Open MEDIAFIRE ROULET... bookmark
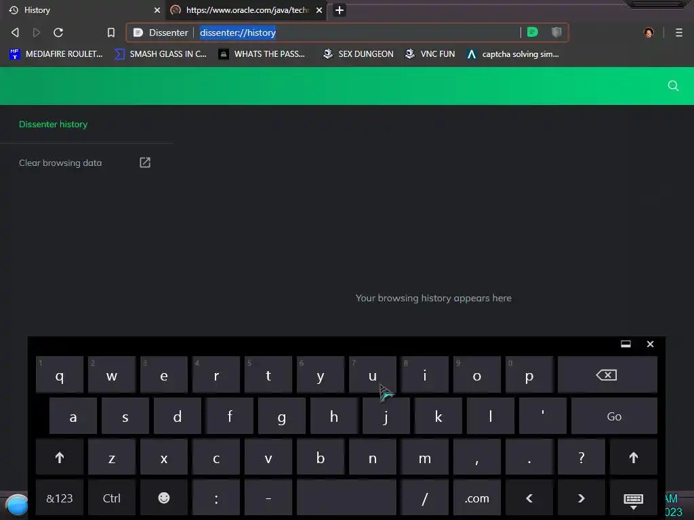 [56, 54]
